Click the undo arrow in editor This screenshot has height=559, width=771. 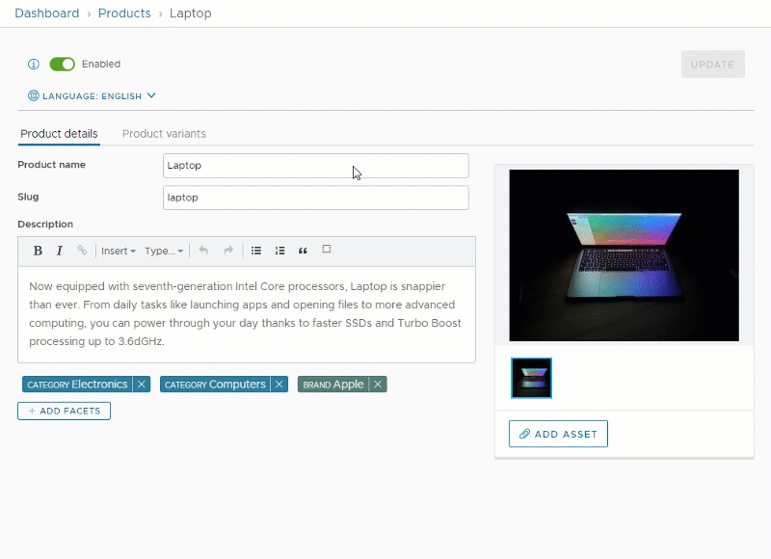203,251
